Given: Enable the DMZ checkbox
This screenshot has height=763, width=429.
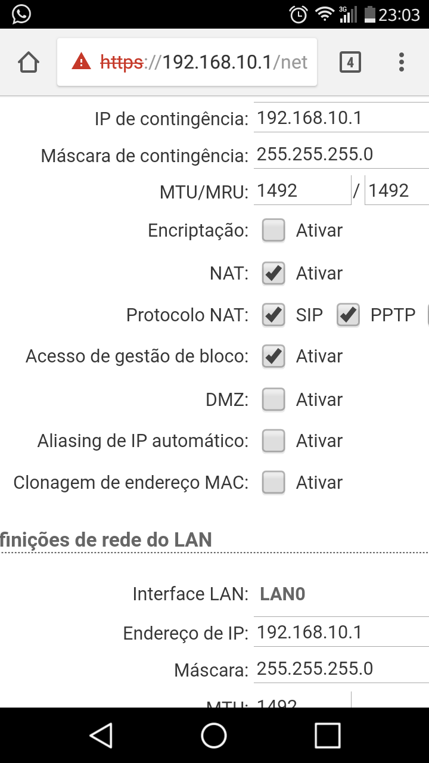Looking at the screenshot, I should [273, 399].
